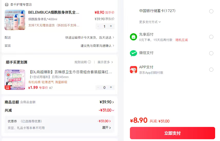Expand 更多支付方式 dropdown
The height and width of the screenshot is (141, 220).
click(x=150, y=22)
